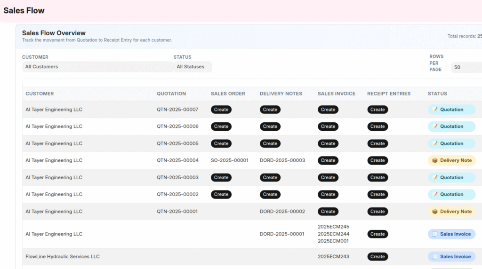The height and width of the screenshot is (269, 482).
Task: Open sales invoice 2025ECM245
Action: coord(333,227)
